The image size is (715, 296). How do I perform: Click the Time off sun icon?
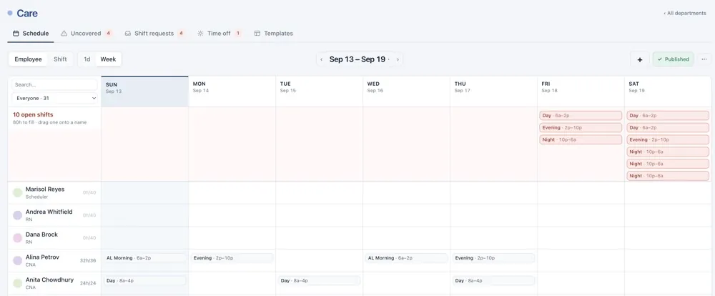pos(200,34)
